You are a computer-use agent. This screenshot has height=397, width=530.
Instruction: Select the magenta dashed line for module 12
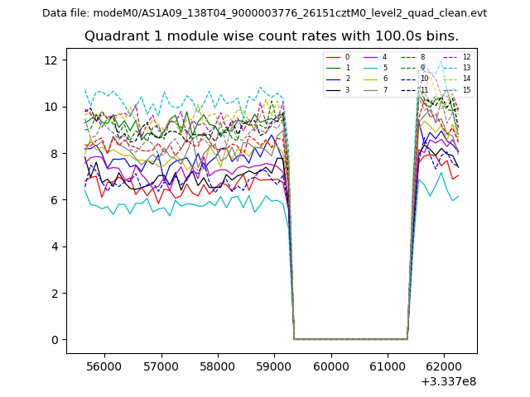pos(448,57)
